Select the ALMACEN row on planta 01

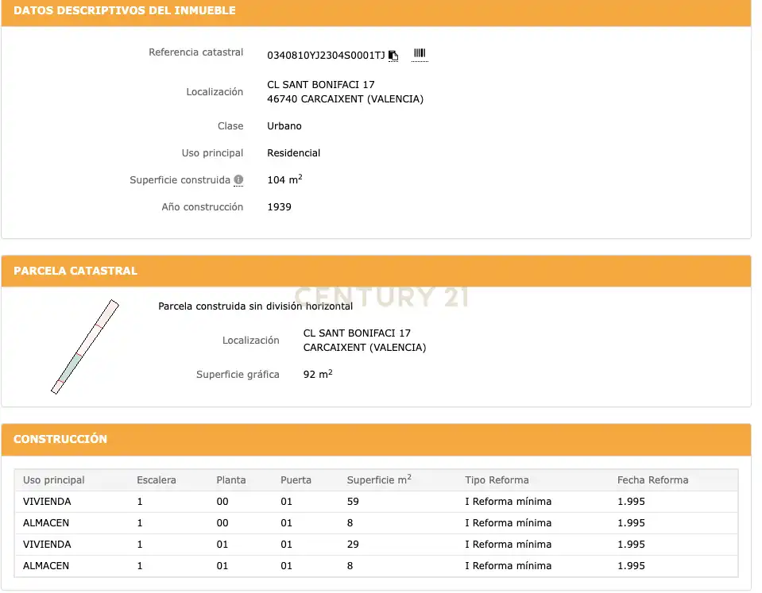pyautogui.click(x=376, y=565)
